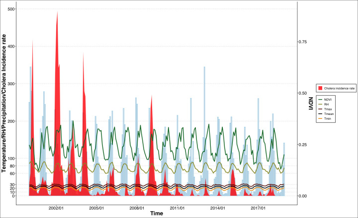Click the 'Time' x-axis title
358x218 pixels.
[157, 214]
